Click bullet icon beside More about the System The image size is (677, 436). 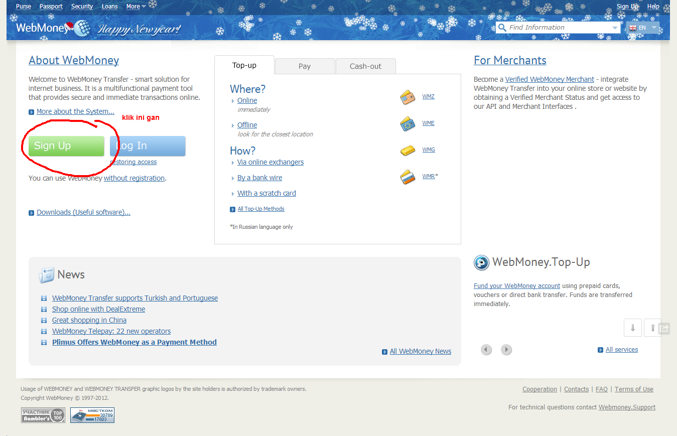point(32,112)
